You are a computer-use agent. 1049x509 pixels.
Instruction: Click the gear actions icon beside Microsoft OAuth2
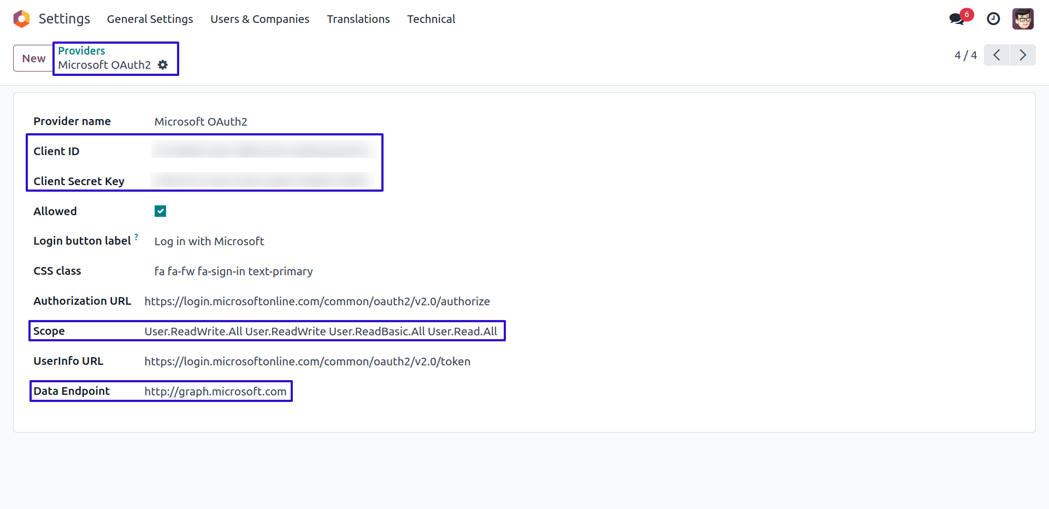pyautogui.click(x=163, y=65)
